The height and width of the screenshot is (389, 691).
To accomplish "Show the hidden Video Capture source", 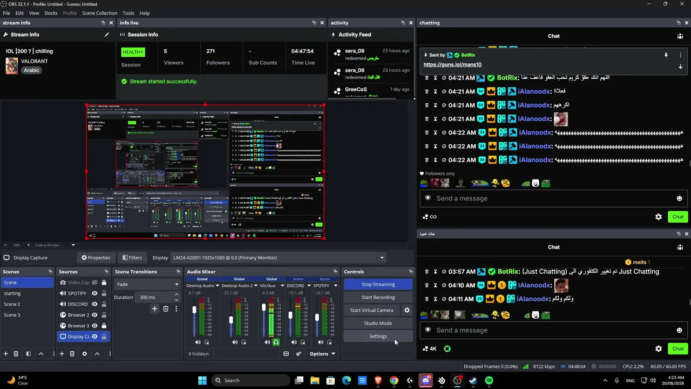I will [x=94, y=283].
